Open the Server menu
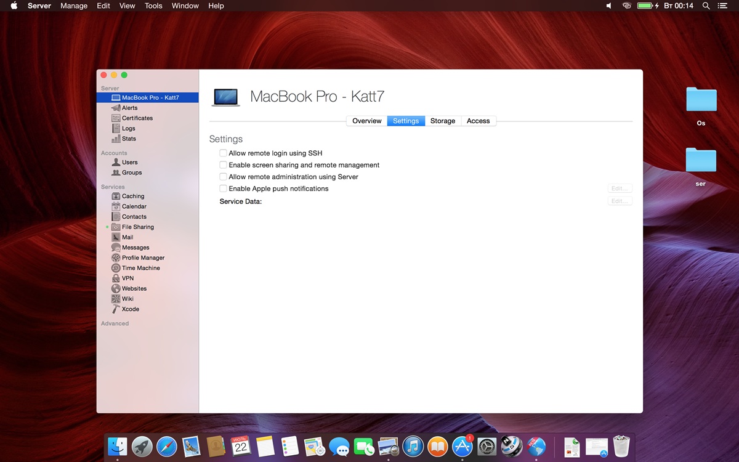The height and width of the screenshot is (462, 739). click(39, 6)
